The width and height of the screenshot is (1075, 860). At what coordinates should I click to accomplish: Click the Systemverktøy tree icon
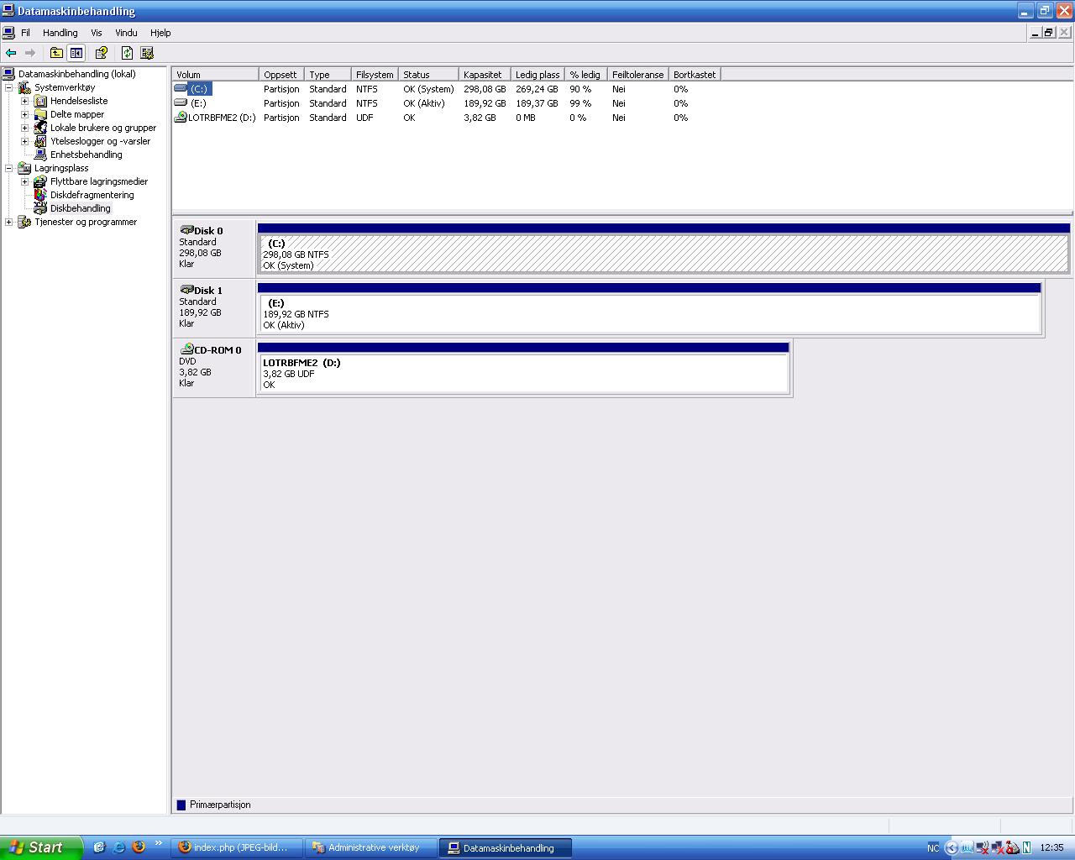click(x=24, y=87)
